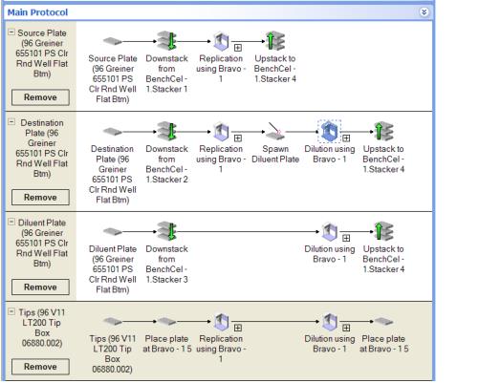This screenshot has width=479, height=383.
Task: Select Source Plate row's Replication using Bravo icon
Action: click(x=221, y=41)
